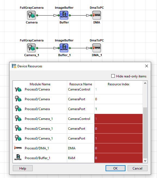The height and width of the screenshot is (178, 157).
Task: Click the Cancel button
Action: click(137, 168)
